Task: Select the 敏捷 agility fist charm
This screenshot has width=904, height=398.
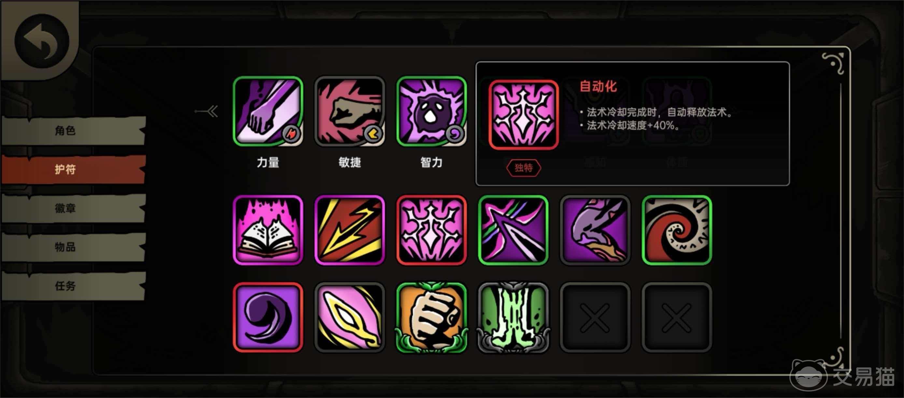Action: tap(349, 111)
